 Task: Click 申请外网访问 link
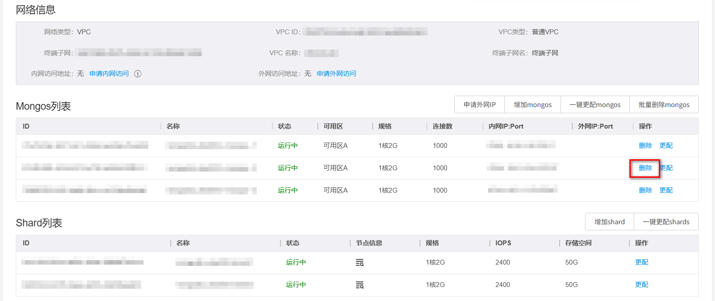[x=336, y=74]
